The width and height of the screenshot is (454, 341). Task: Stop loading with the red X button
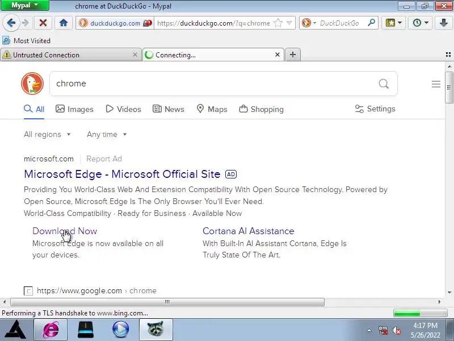pyautogui.click(x=43, y=23)
